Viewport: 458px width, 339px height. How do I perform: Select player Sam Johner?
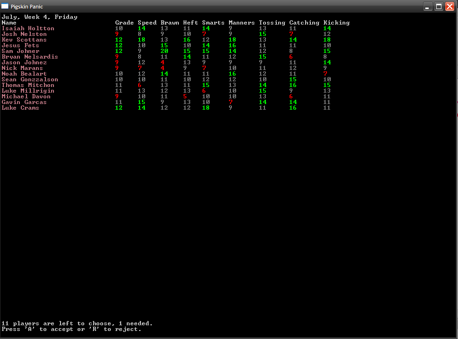click(x=20, y=51)
